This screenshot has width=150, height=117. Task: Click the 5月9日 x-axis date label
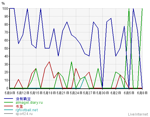point(10,93)
